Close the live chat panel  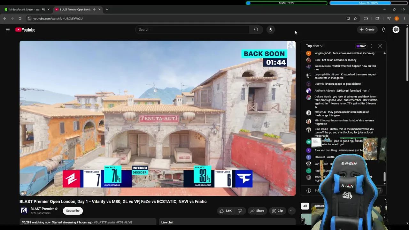point(380,46)
